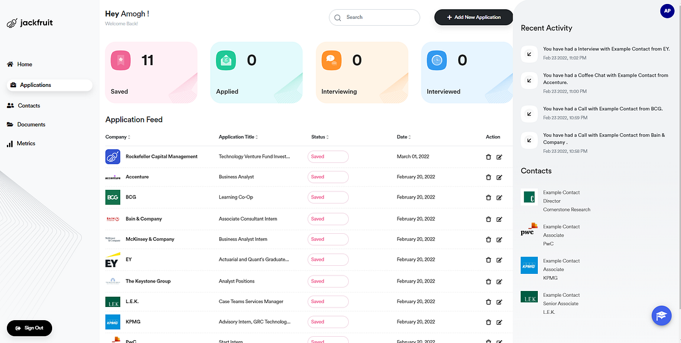The height and width of the screenshot is (343, 681).
Task: Edit the KPMG application row
Action: [499, 322]
